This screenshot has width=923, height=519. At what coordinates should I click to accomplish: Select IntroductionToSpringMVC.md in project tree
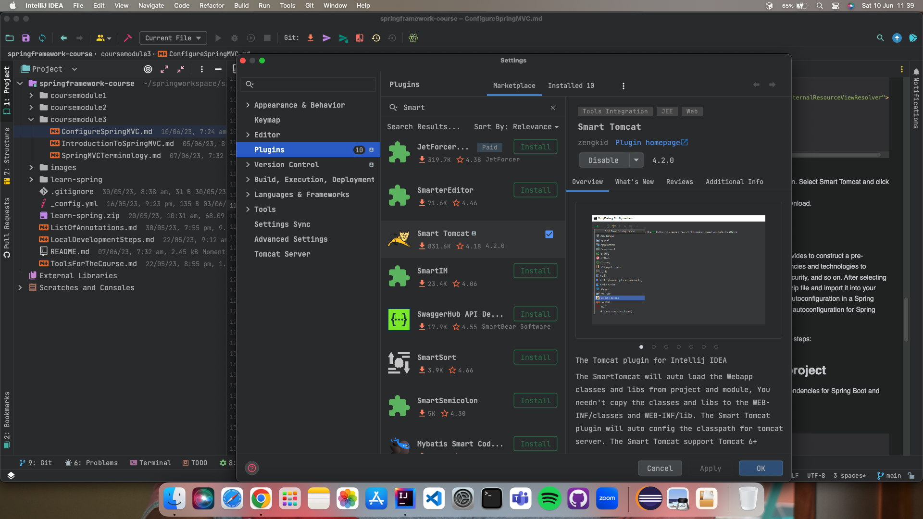[118, 144]
